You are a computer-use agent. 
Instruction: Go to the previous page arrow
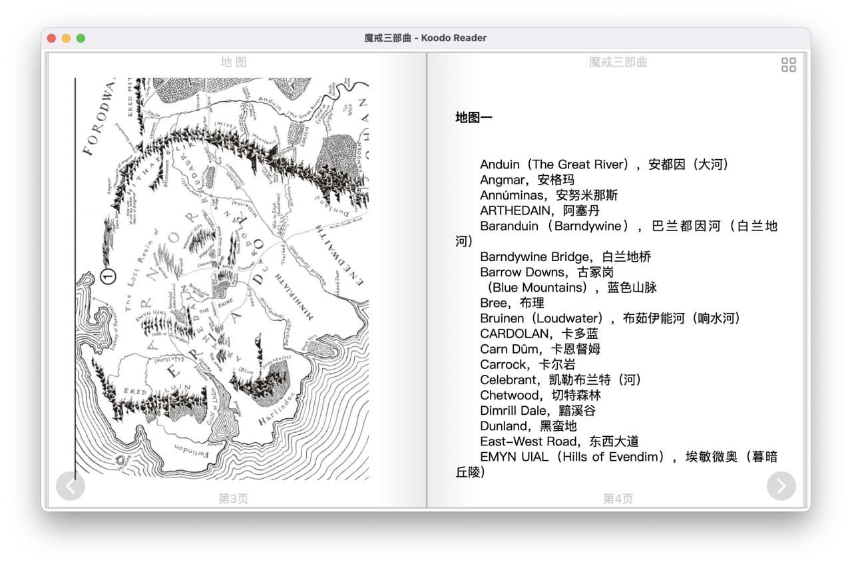(71, 485)
